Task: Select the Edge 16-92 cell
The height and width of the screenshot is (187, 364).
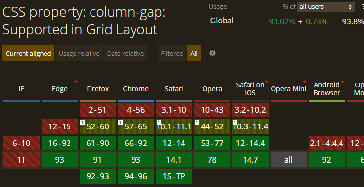Action: click(x=60, y=143)
